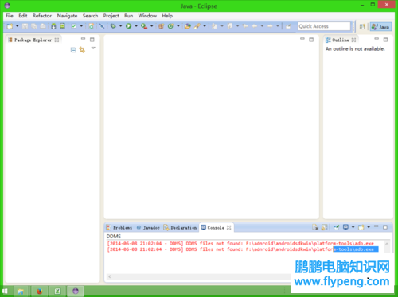
Task: Expand the Display Selected Console dropdown
Action: [353, 227]
